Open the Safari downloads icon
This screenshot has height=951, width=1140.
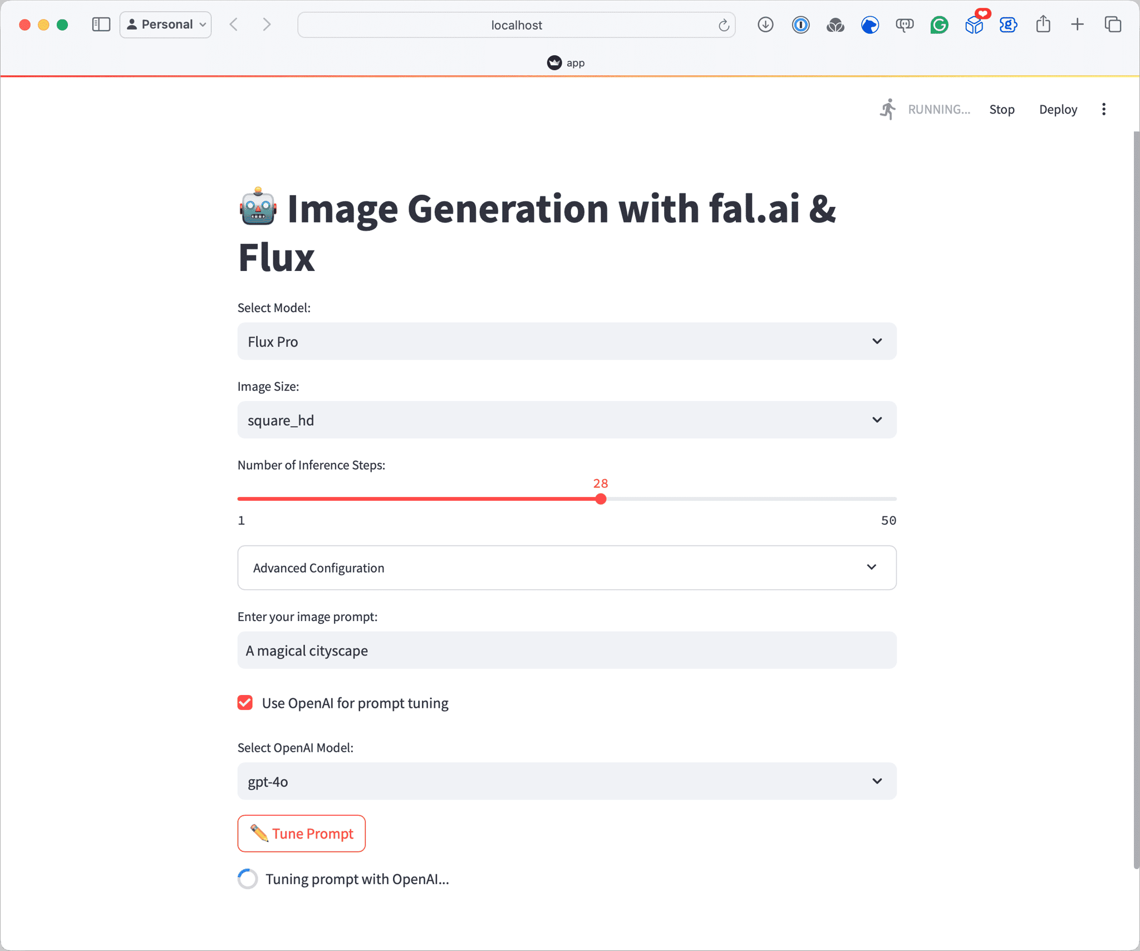pyautogui.click(x=765, y=24)
